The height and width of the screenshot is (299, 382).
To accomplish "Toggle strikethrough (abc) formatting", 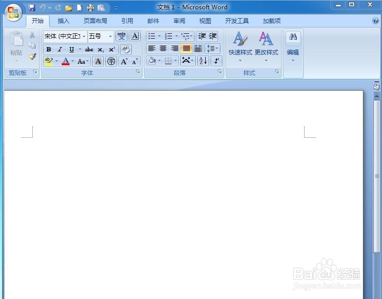I will pos(89,50).
